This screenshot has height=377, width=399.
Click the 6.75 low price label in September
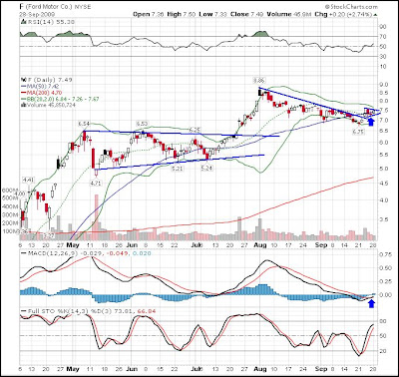[x=358, y=132]
